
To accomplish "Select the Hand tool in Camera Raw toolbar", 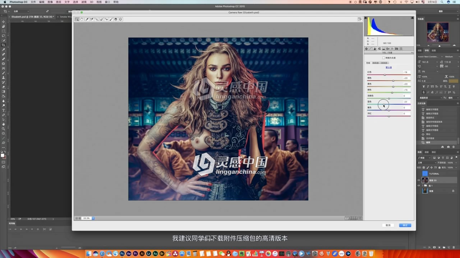I will 82,19.
